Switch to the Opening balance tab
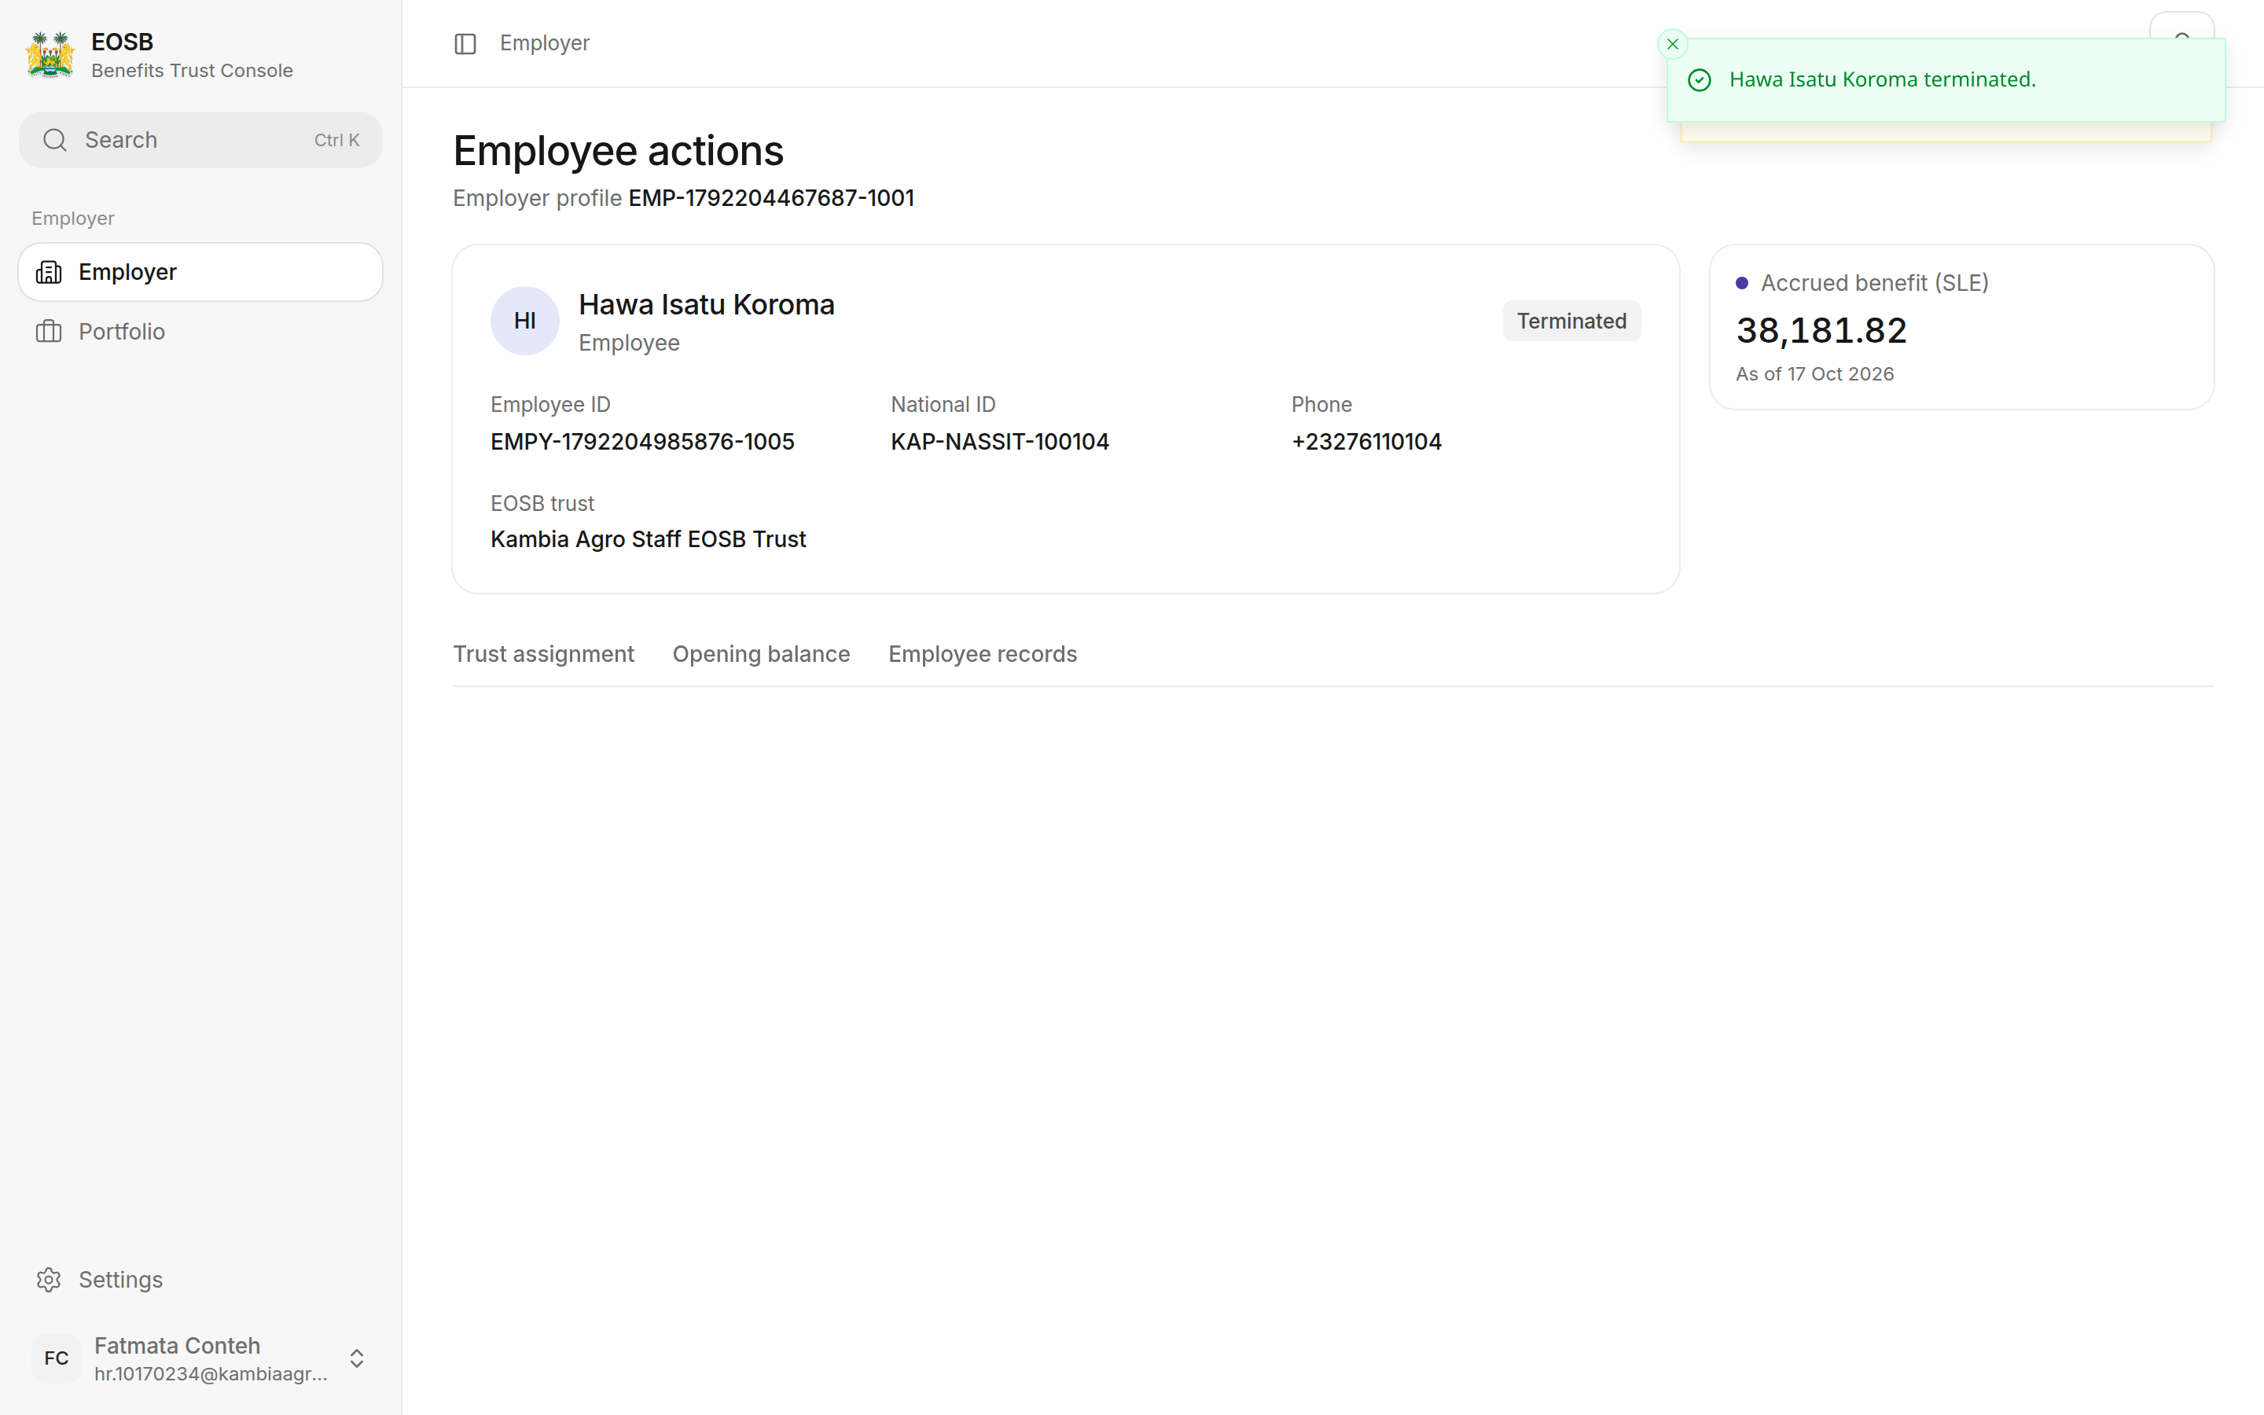2264x1415 pixels. pos(761,654)
